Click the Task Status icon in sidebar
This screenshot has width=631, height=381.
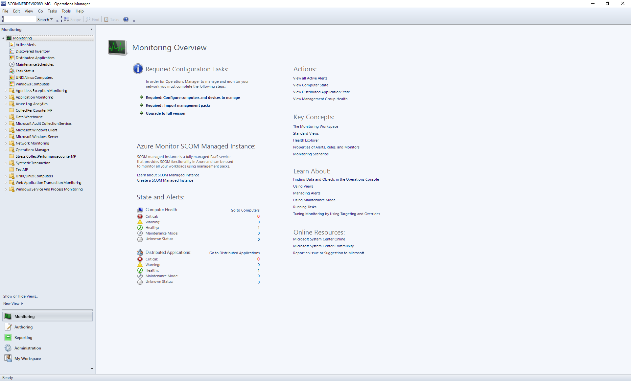[x=12, y=71]
